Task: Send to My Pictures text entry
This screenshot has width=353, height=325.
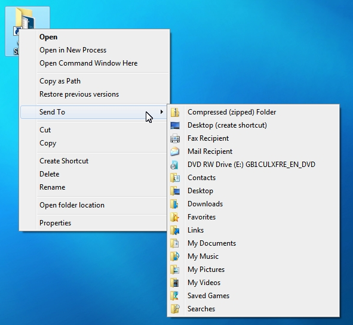Action: 206,270
